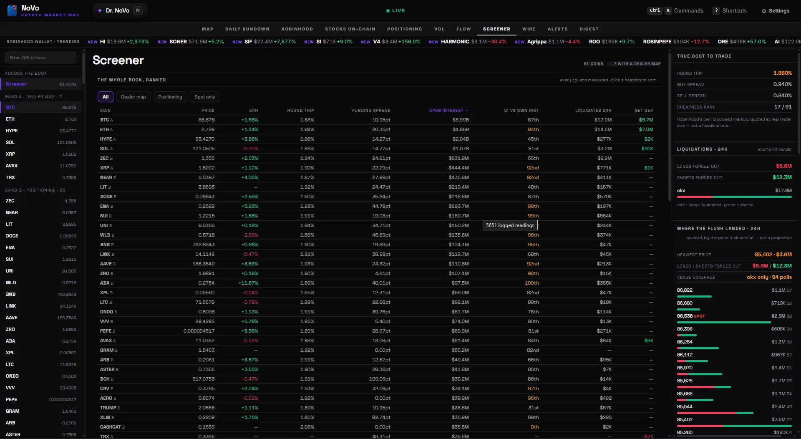The width and height of the screenshot is (801, 439).
Task: Open the SOL row in the screener table
Action: [376, 149]
